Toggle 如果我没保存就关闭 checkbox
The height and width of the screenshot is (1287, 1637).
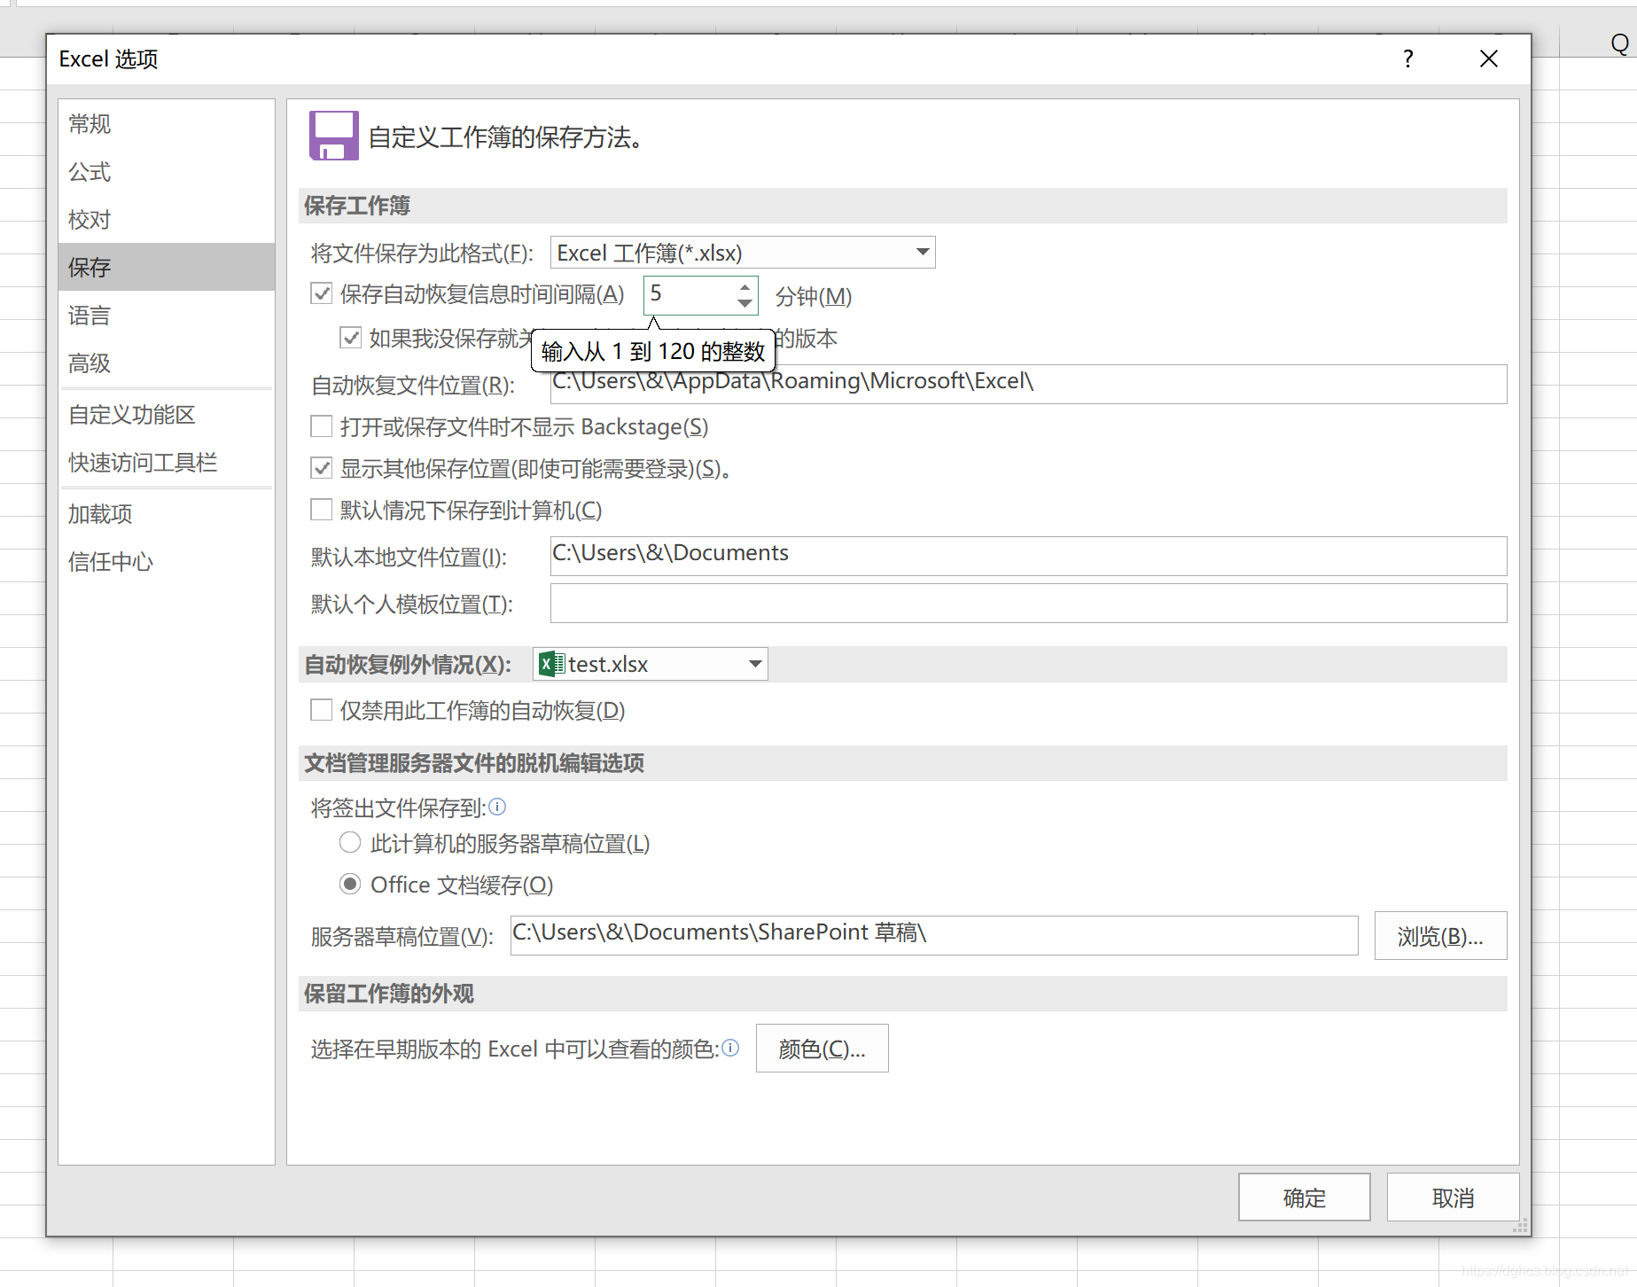[x=350, y=338]
